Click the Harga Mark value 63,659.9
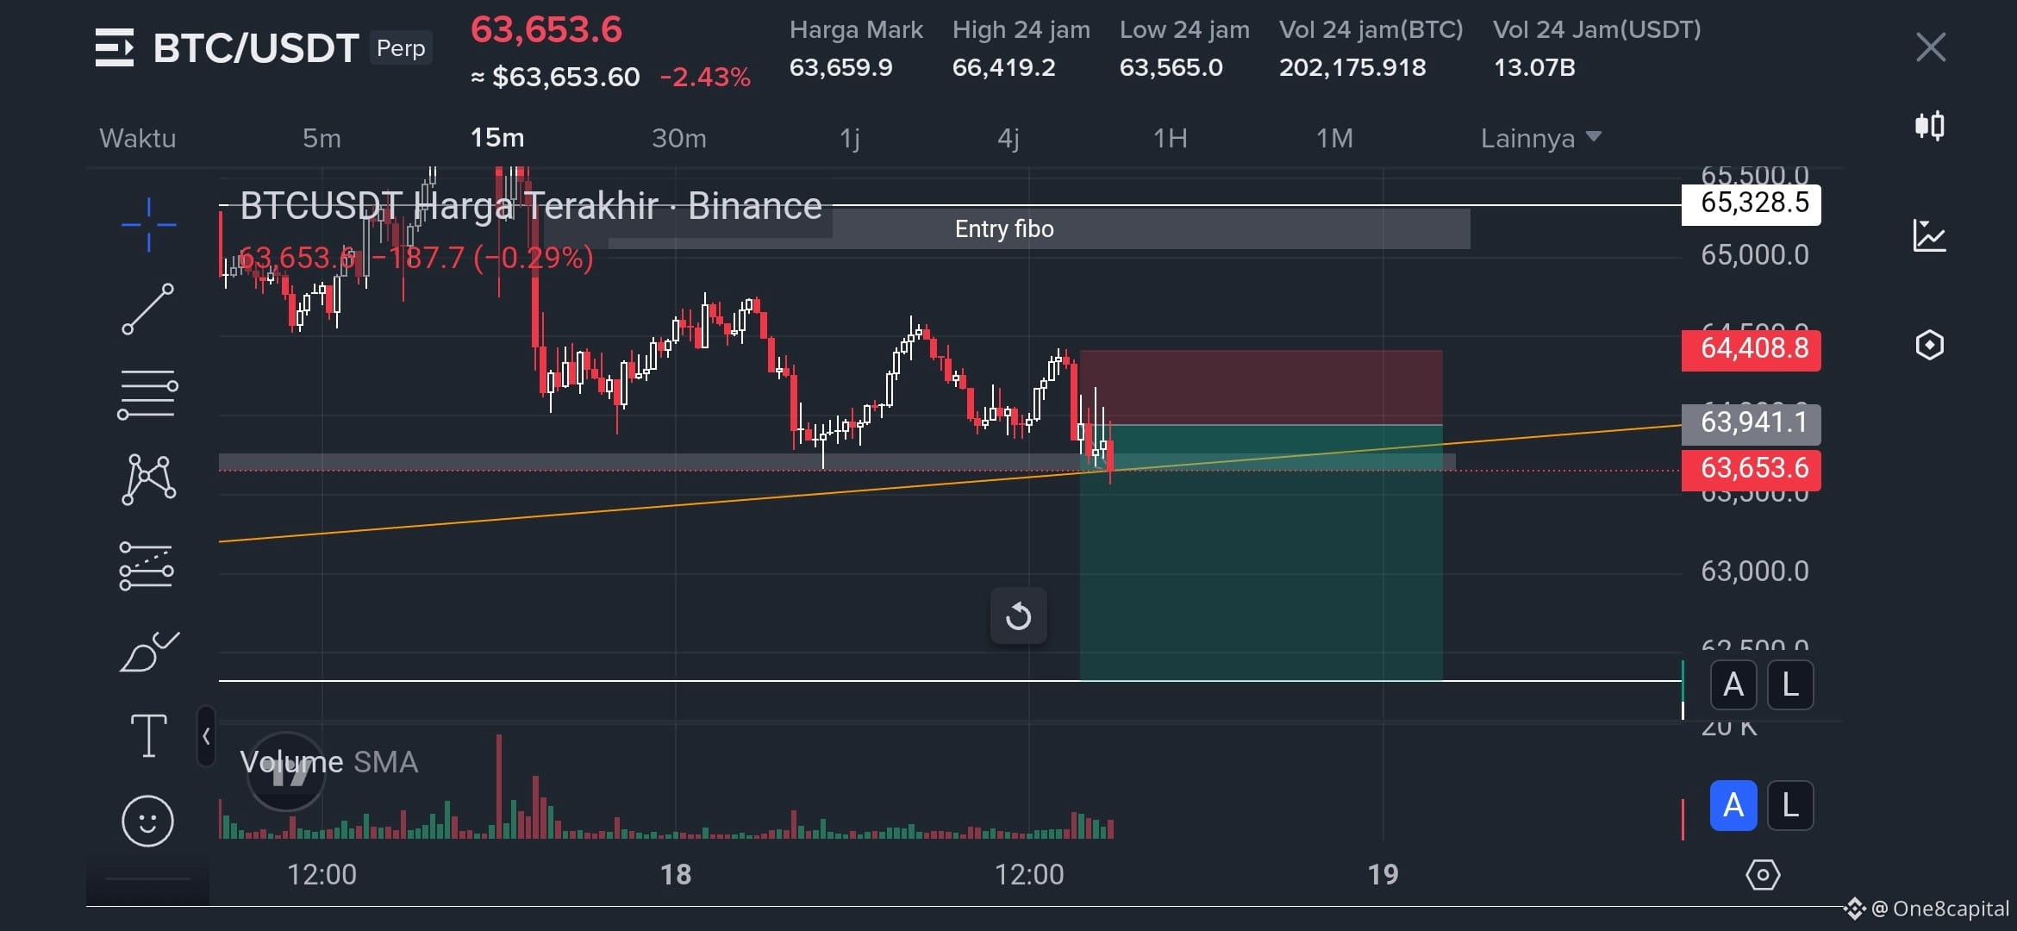The image size is (2017, 931). (x=841, y=67)
